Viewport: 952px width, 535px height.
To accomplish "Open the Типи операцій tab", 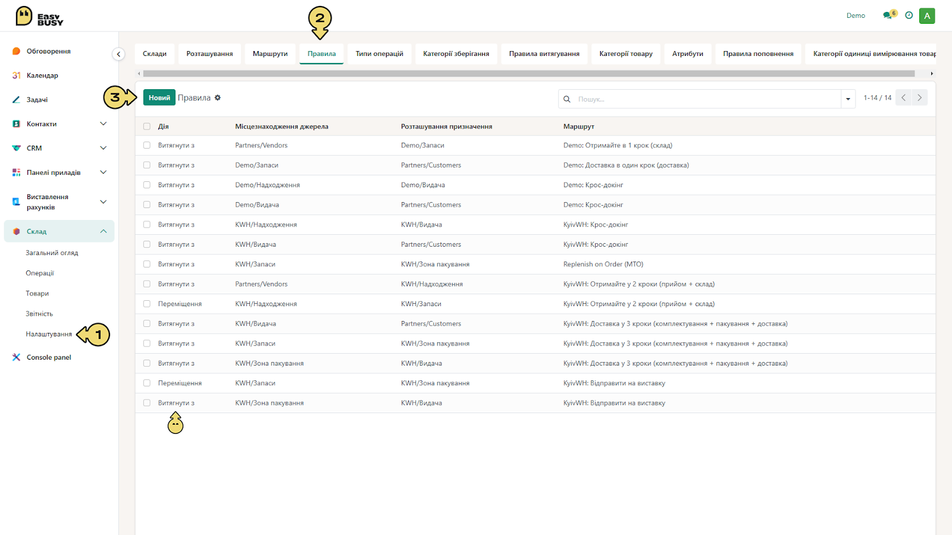I will (380, 53).
